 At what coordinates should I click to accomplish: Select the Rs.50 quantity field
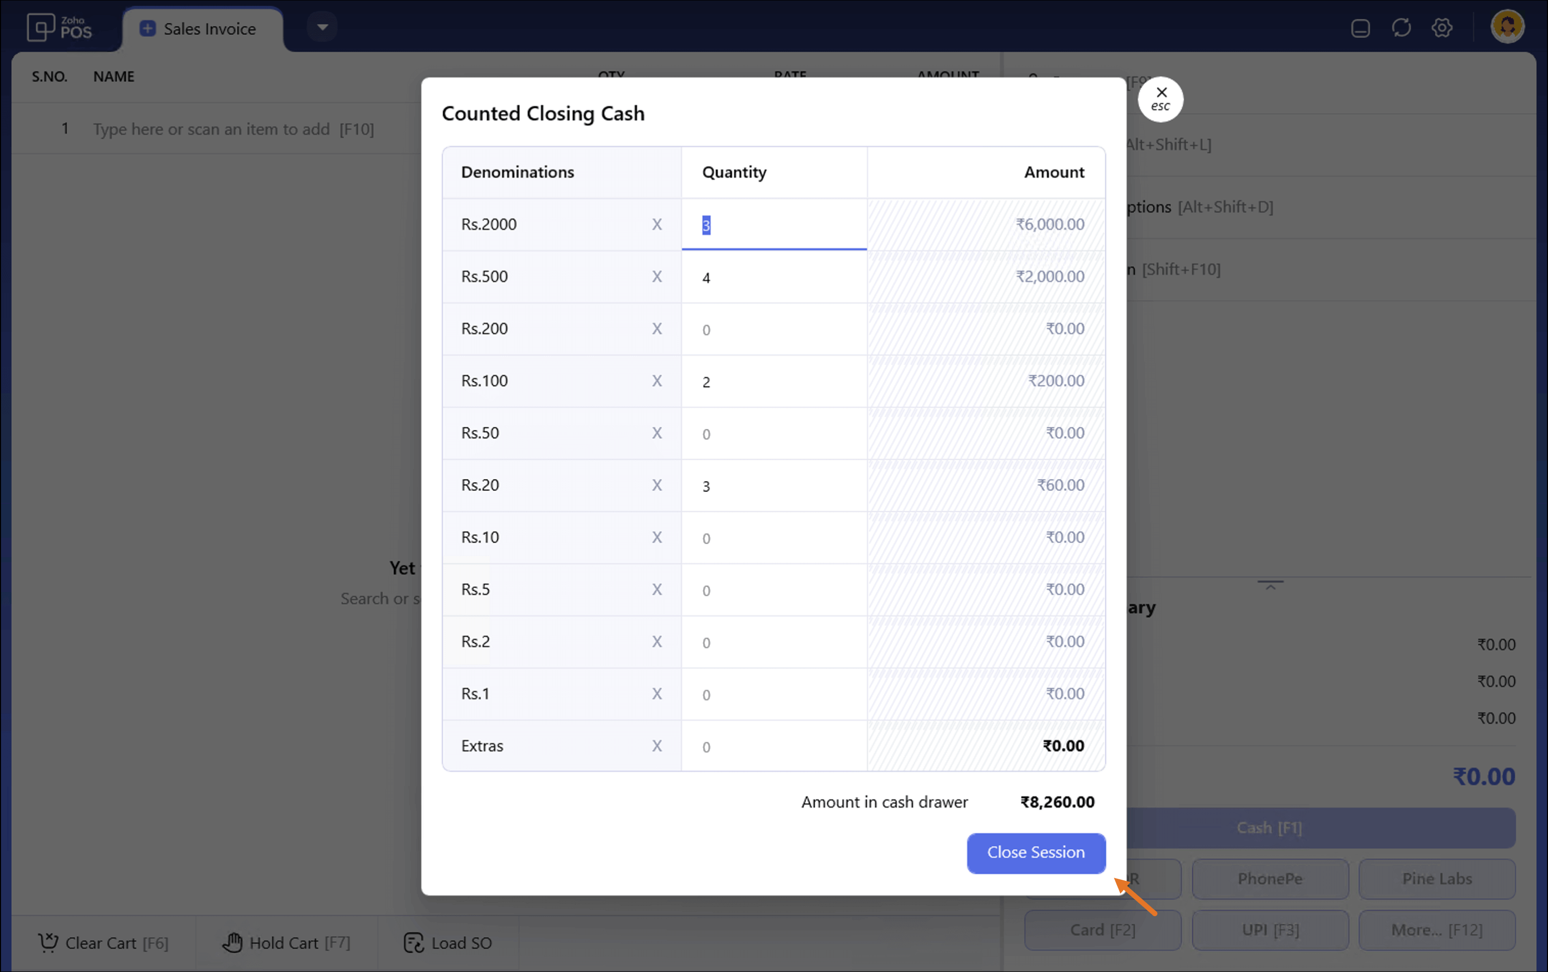click(x=773, y=433)
